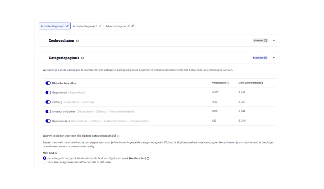Open the info tooltip next to Zoekresultaten

77,41
